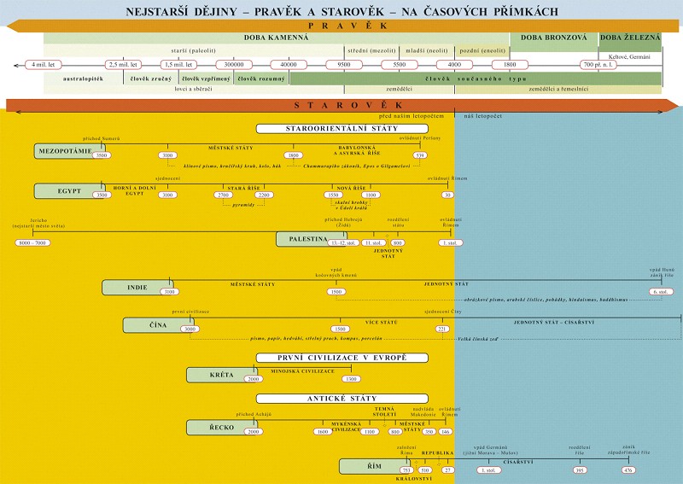Screen dimensions: 683x484
Task: Click the '221' marker on Čína line
Action: point(442,329)
